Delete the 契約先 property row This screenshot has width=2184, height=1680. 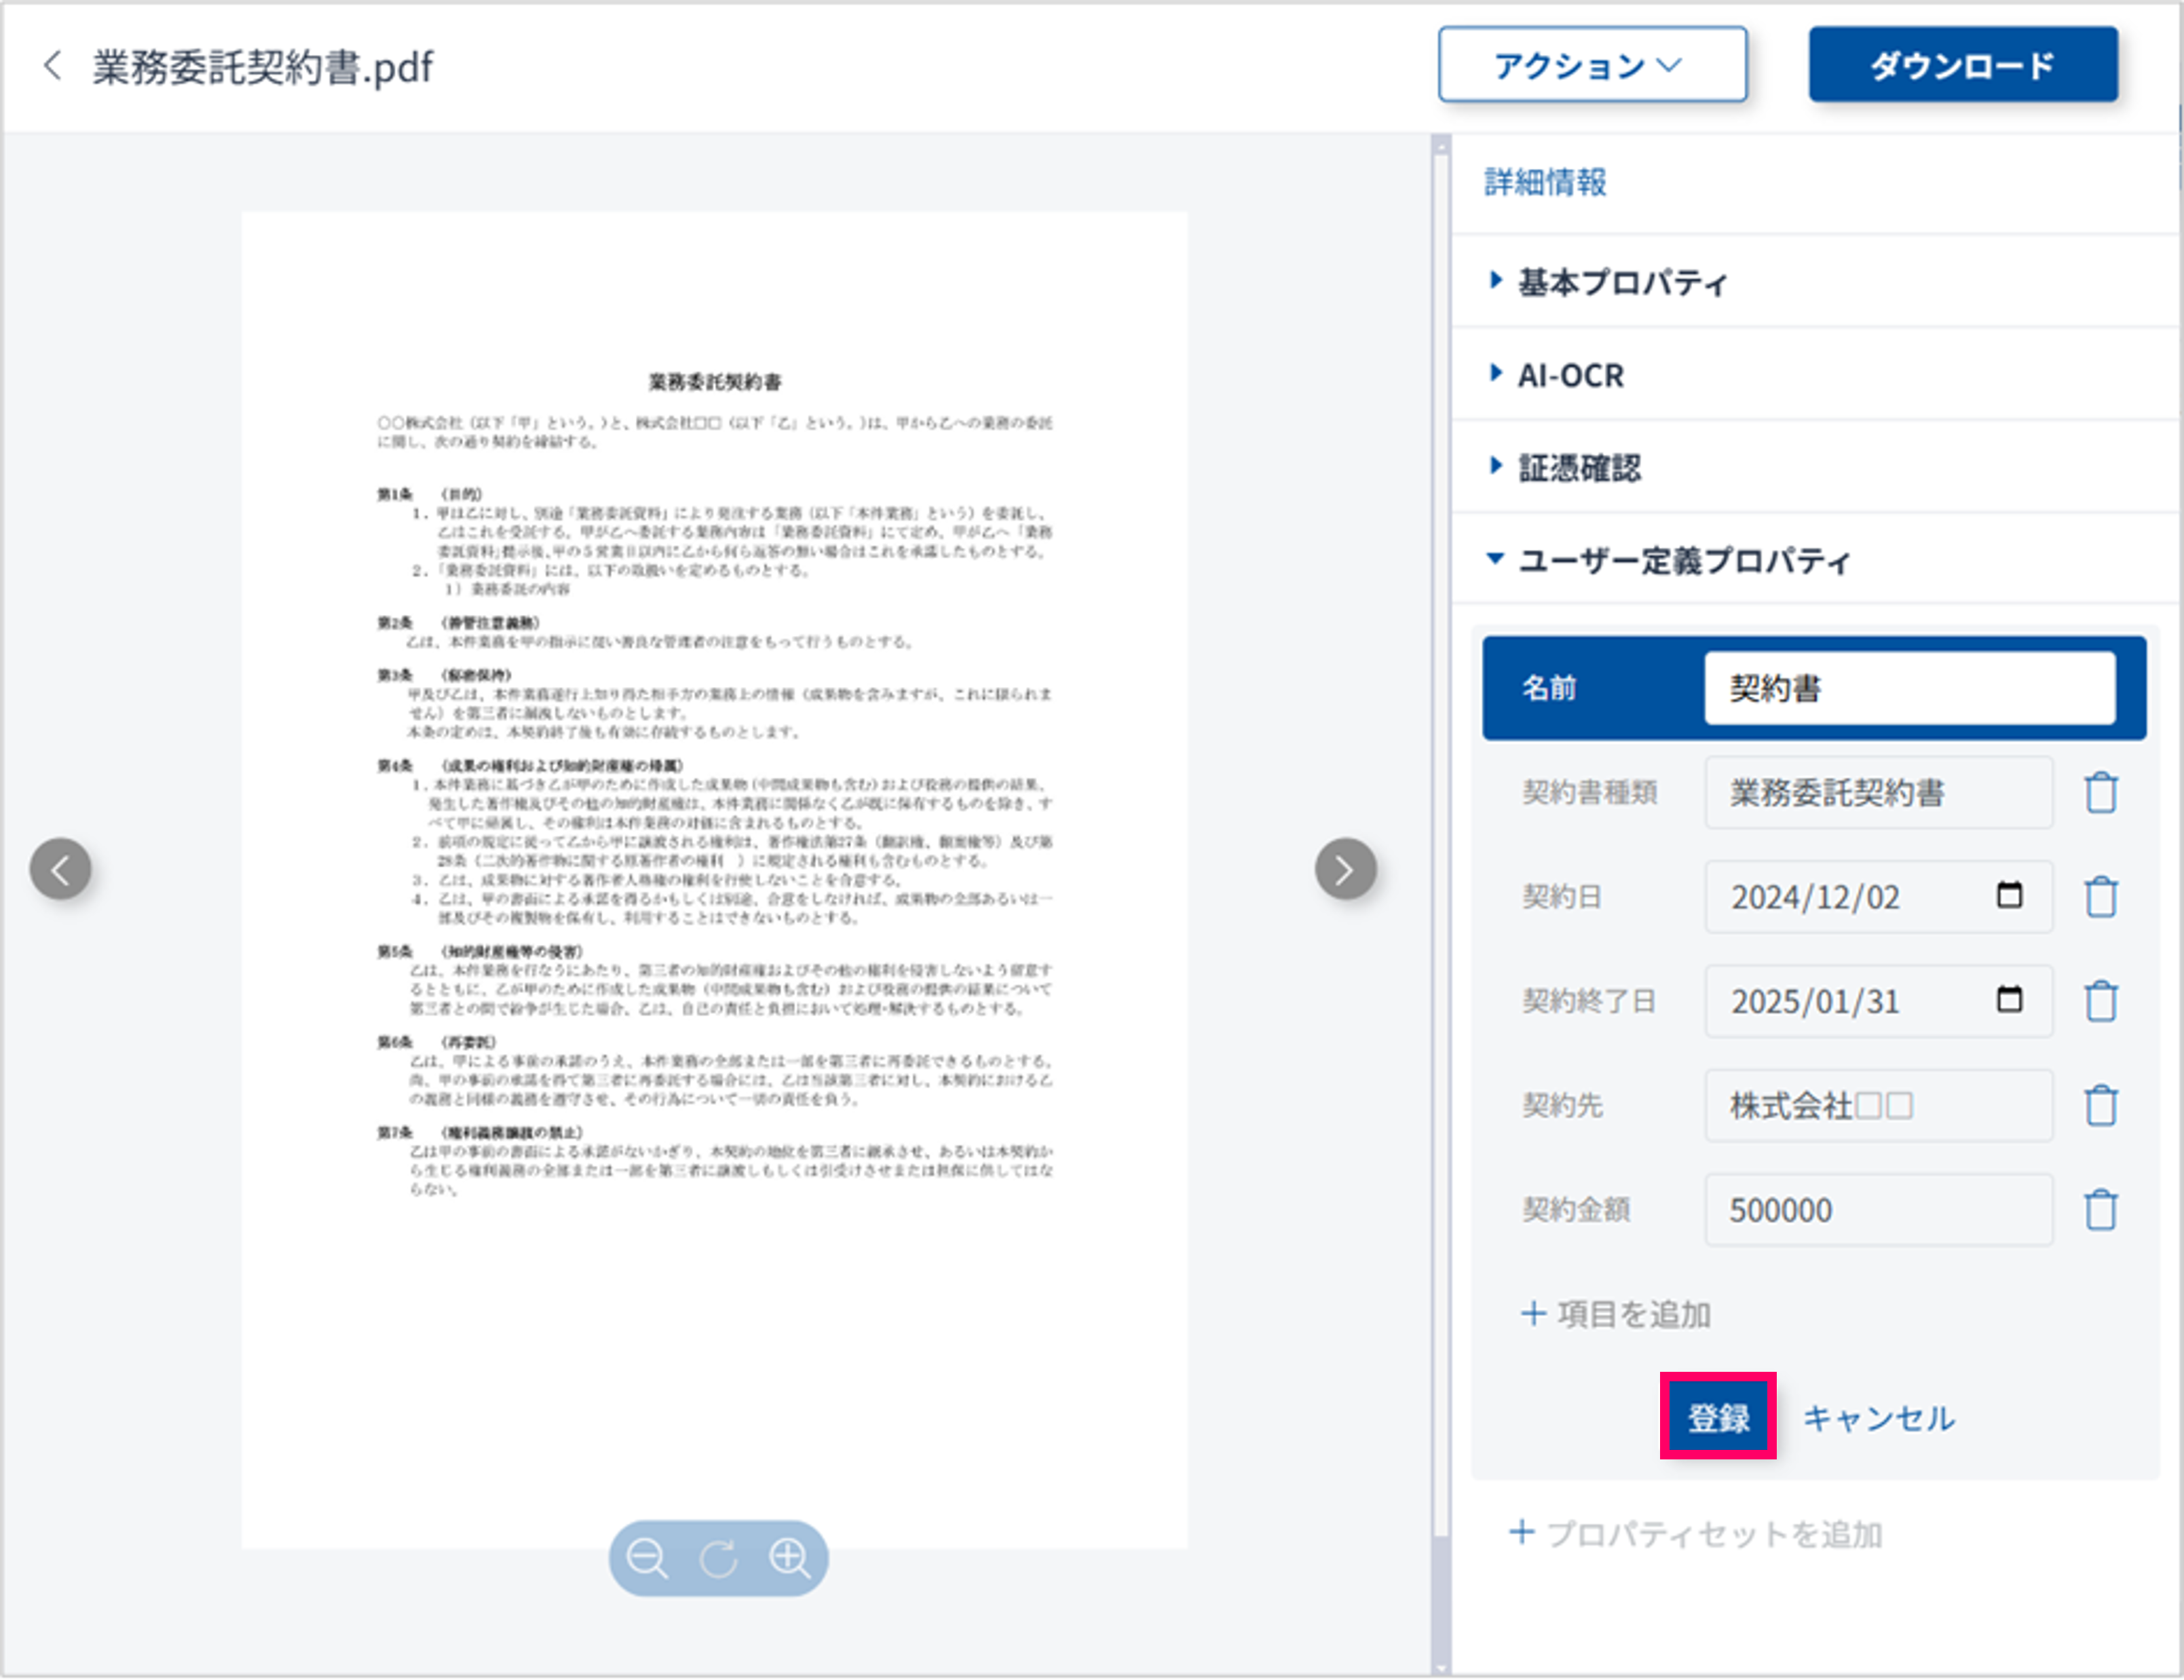[2100, 1105]
